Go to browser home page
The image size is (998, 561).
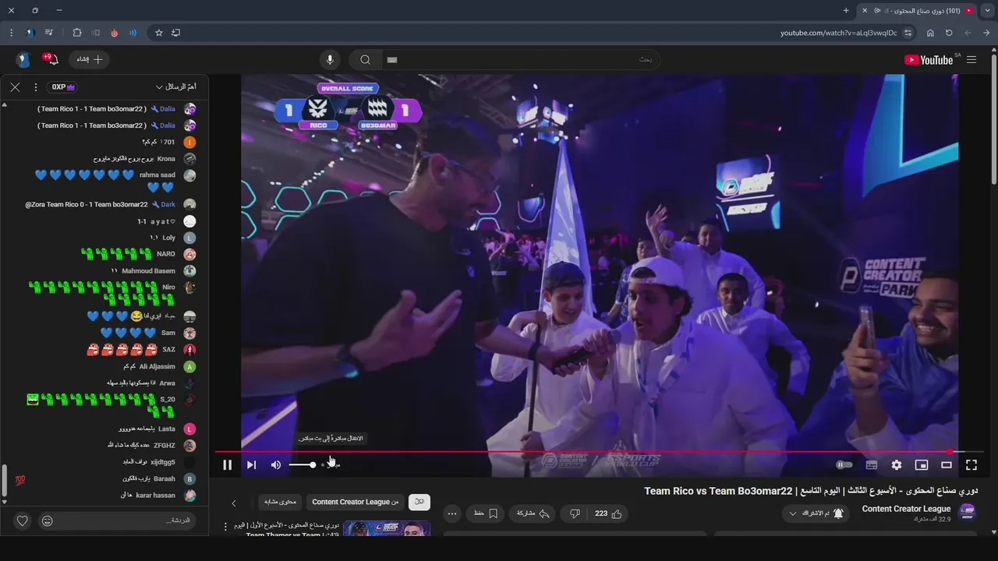tap(930, 33)
